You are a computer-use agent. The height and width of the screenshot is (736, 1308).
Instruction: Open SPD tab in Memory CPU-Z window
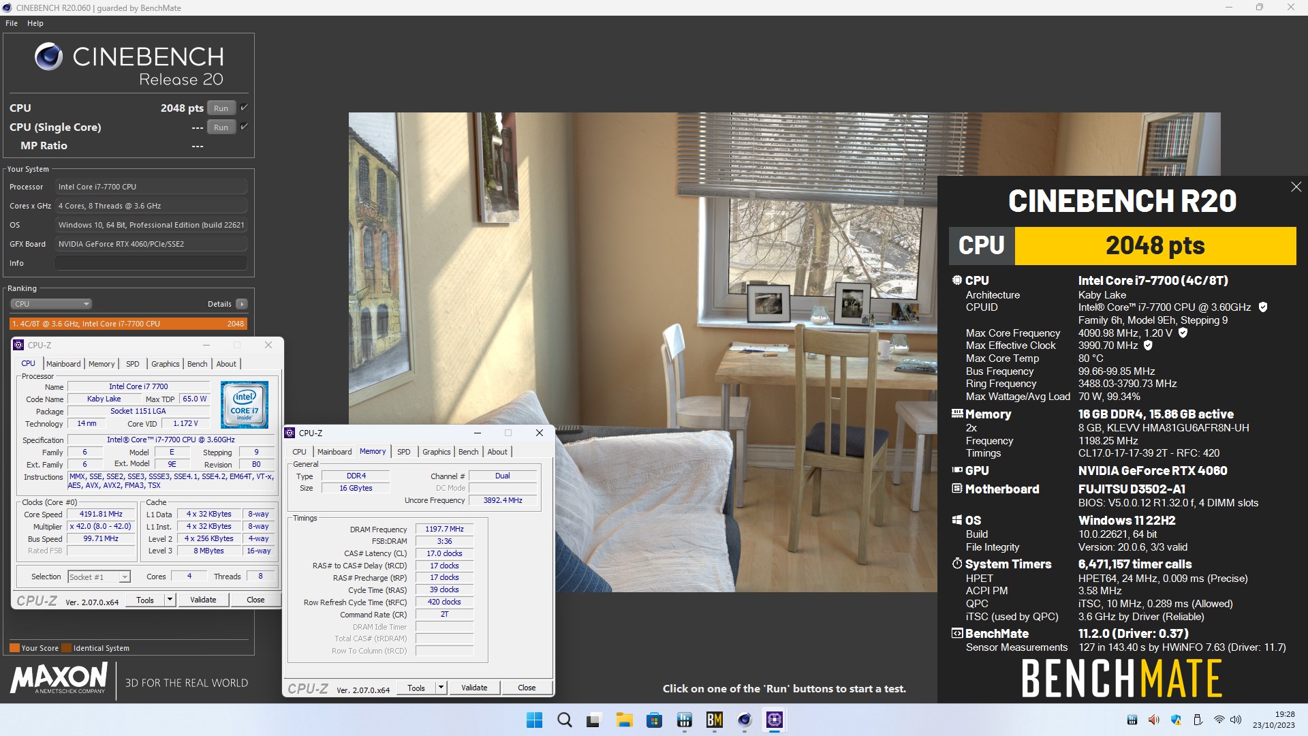[404, 452]
